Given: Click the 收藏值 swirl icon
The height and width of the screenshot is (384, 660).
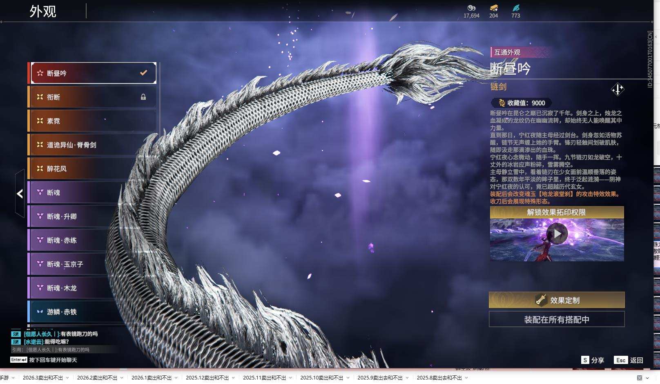Looking at the screenshot, I should pyautogui.click(x=502, y=103).
